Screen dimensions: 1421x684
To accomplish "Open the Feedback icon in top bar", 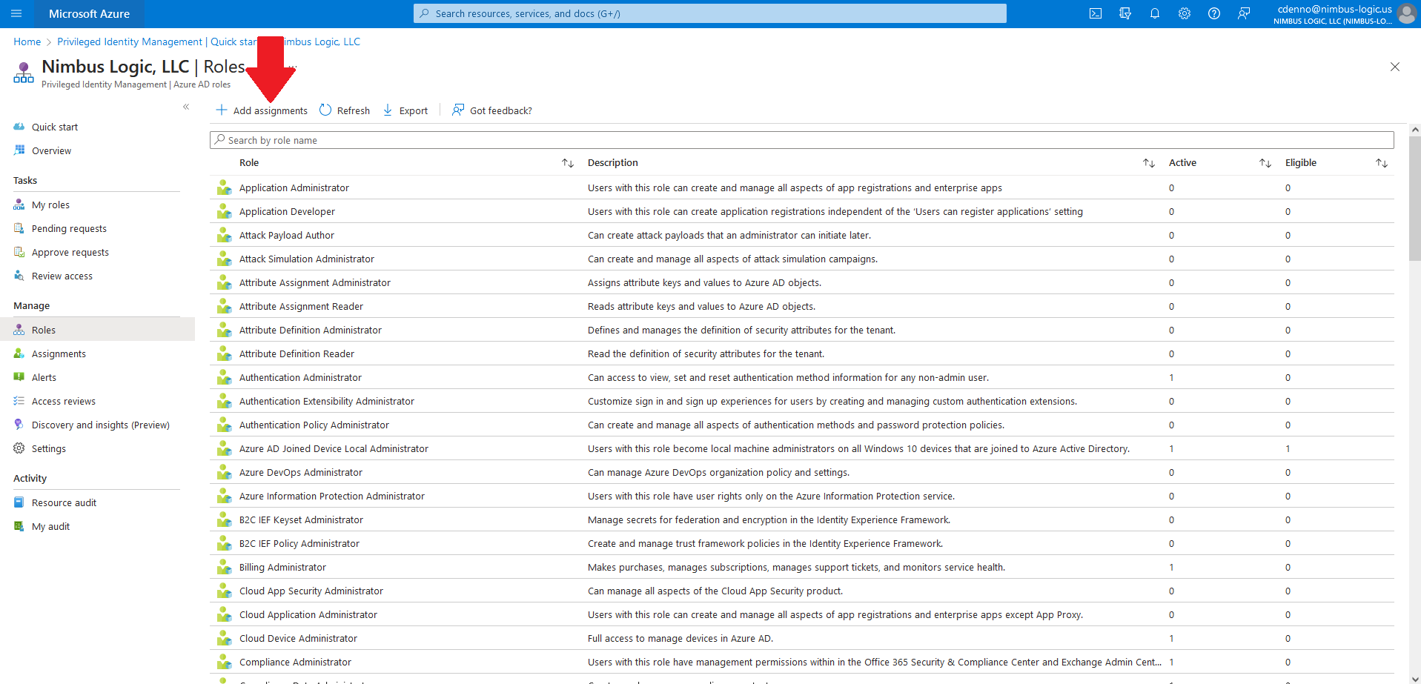I will [1244, 13].
